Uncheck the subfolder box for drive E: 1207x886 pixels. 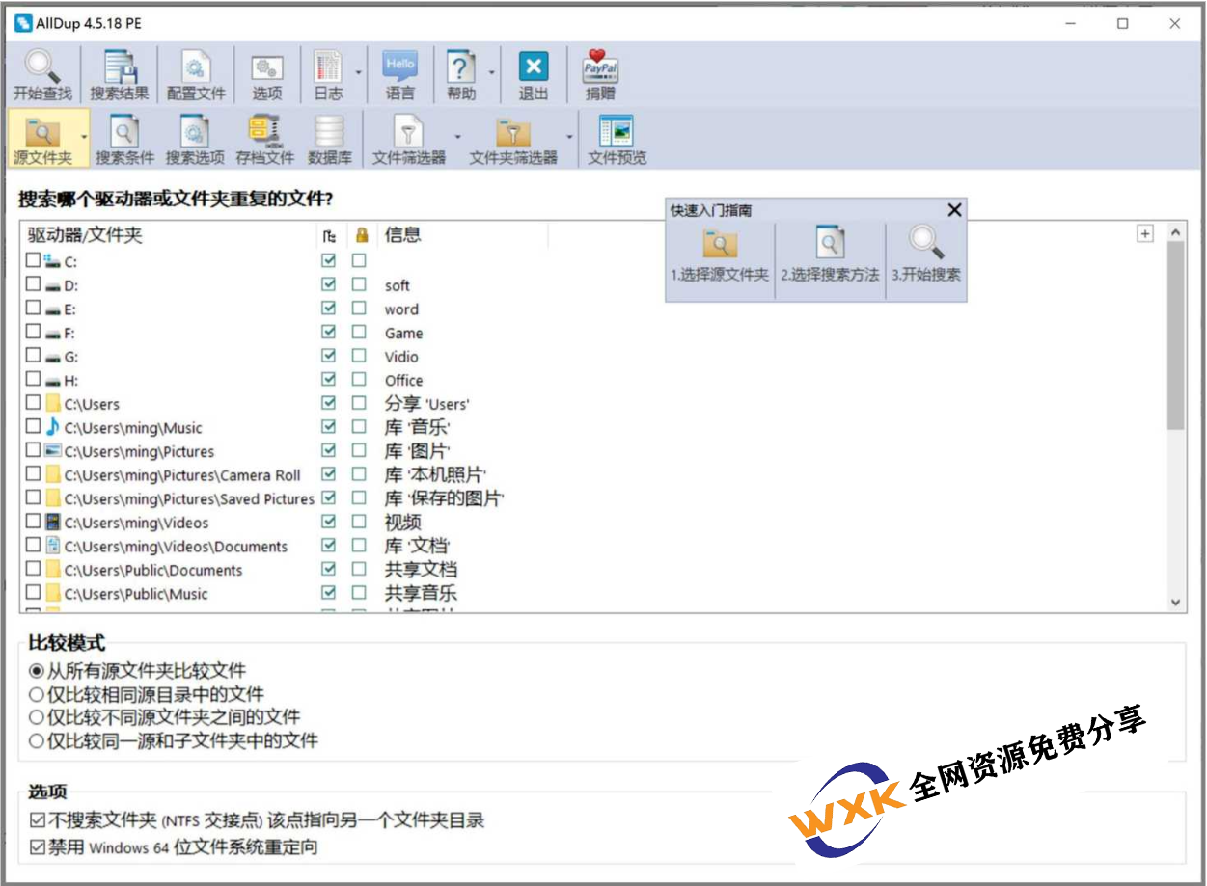[x=329, y=309]
